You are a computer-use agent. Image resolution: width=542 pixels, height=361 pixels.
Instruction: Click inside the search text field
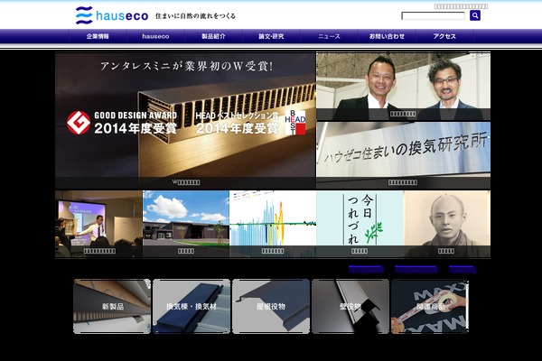click(x=433, y=15)
